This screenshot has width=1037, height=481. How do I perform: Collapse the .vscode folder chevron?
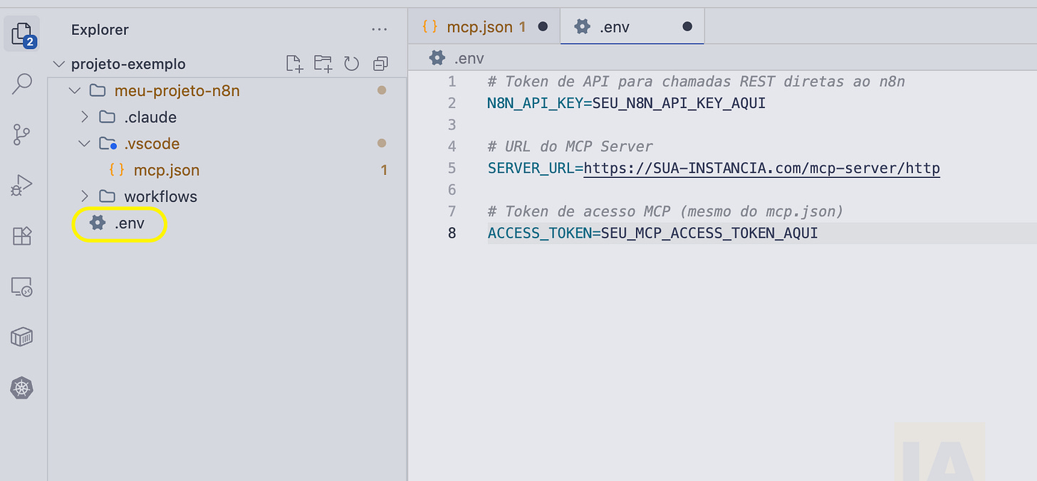tap(85, 144)
